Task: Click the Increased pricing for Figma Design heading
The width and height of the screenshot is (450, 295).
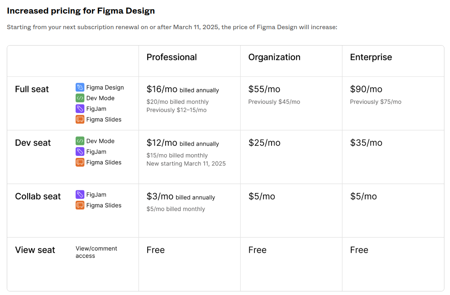Action: 81,11
